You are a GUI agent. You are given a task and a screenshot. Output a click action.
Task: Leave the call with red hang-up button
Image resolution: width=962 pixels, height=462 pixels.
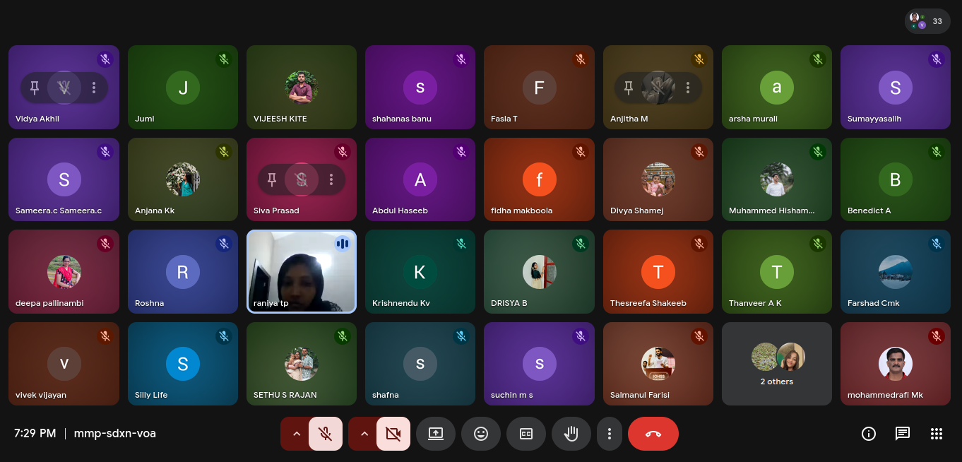[653, 434]
